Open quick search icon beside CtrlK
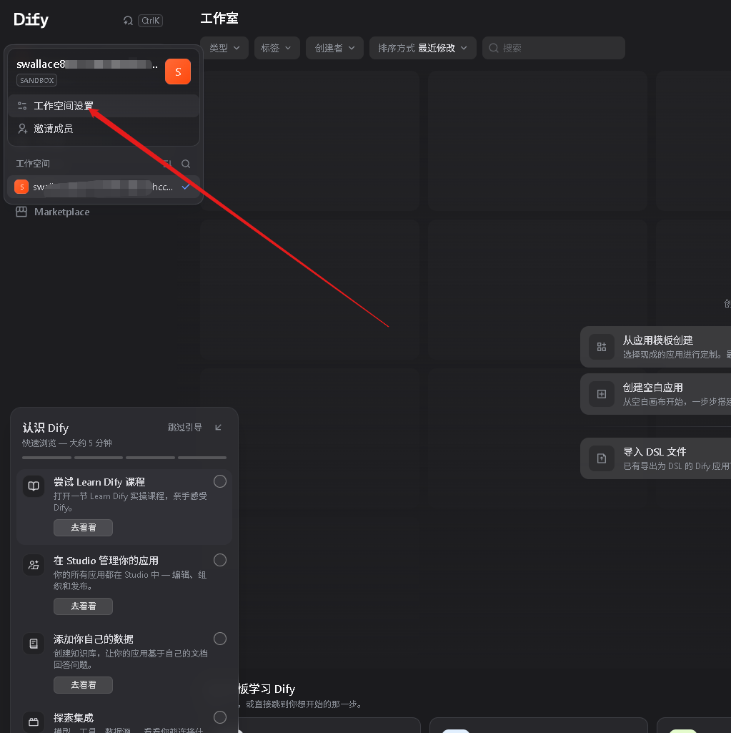Screen dimensions: 731x733 point(128,21)
